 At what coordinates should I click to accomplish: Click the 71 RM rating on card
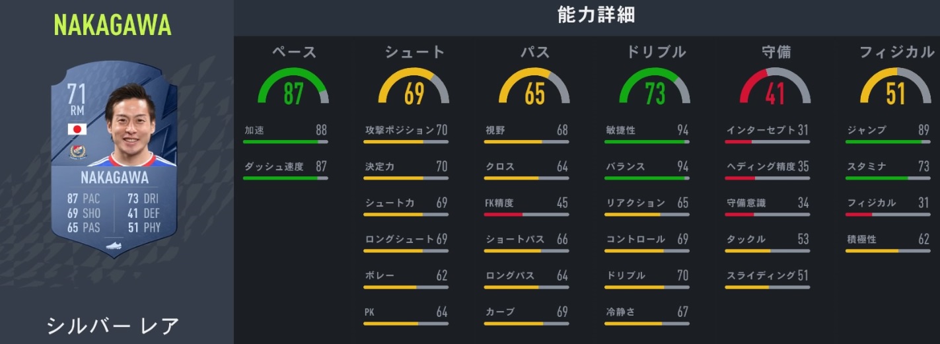coord(77,100)
